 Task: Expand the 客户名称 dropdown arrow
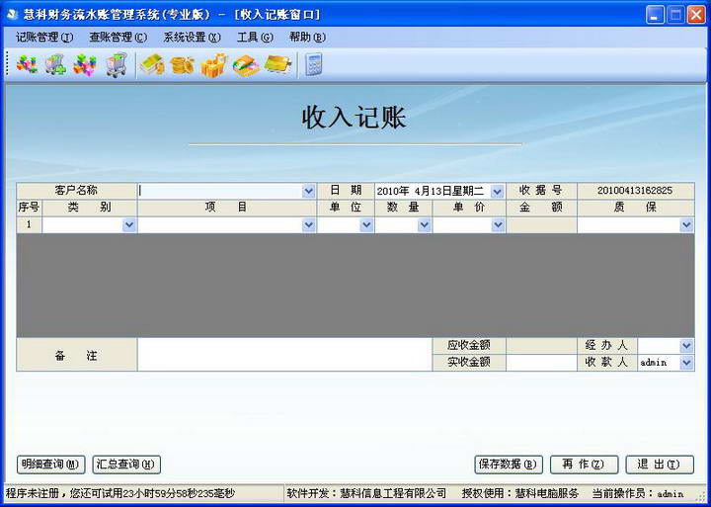(x=309, y=192)
